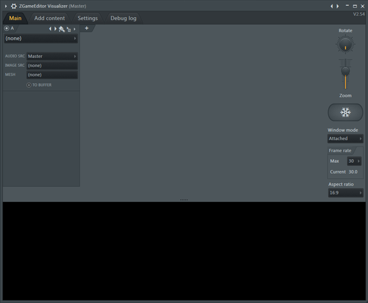Open the layer effect (none) dropdown
368x303 pixels.
(41, 39)
